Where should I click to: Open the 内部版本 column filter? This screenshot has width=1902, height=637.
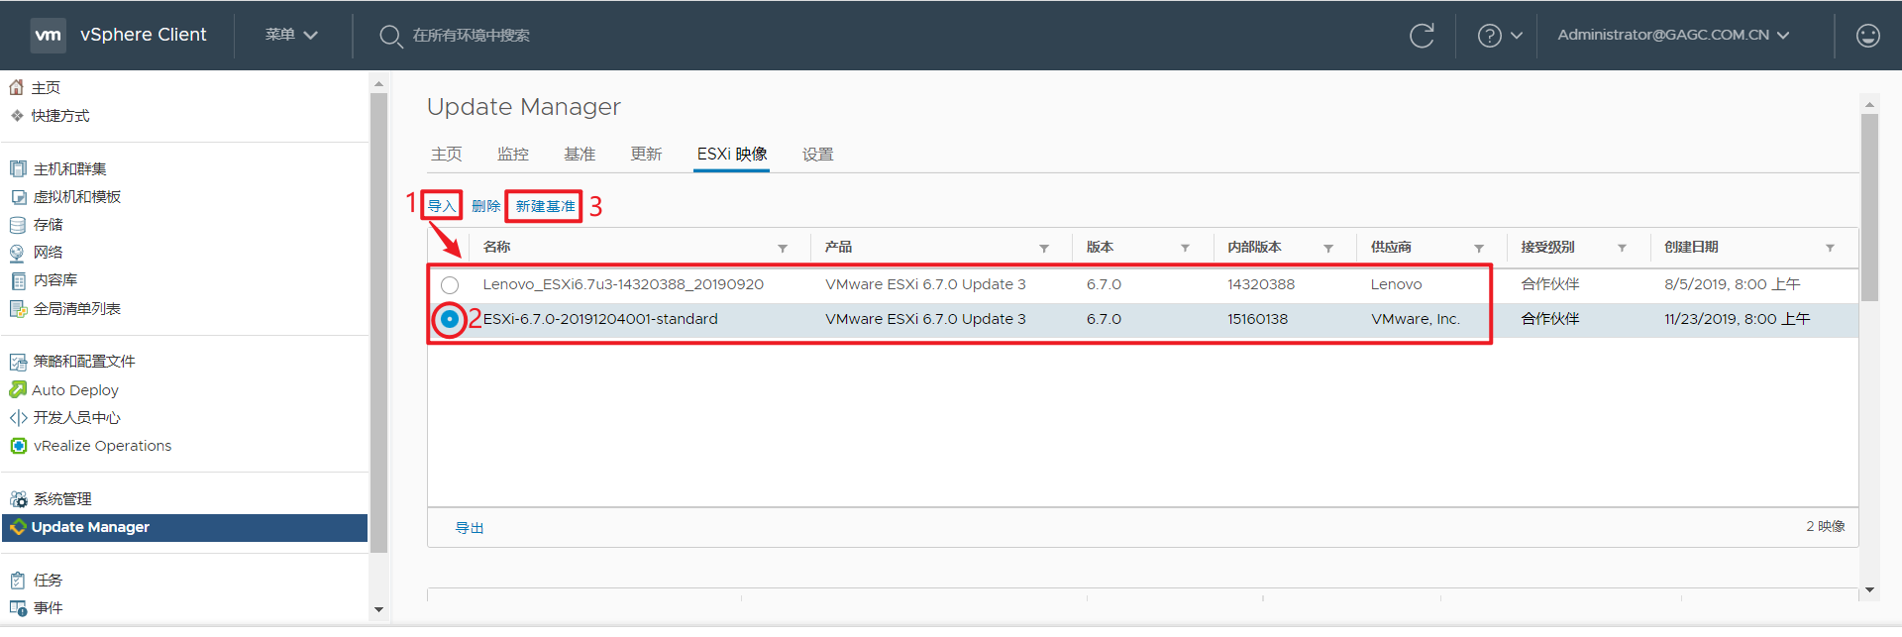1328,248
